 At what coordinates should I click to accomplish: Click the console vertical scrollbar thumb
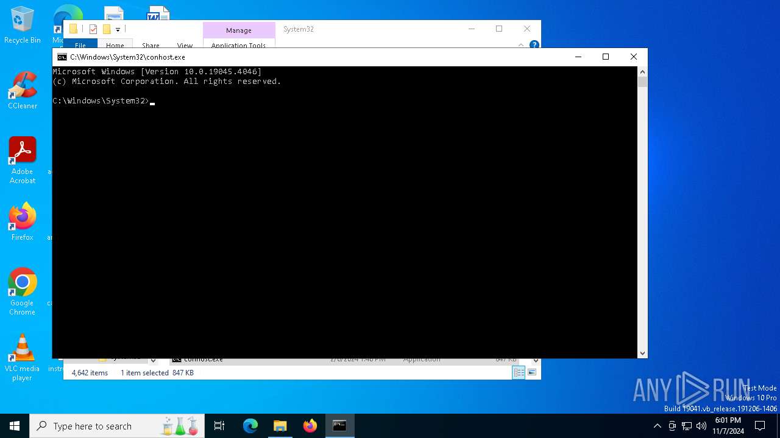coord(642,82)
